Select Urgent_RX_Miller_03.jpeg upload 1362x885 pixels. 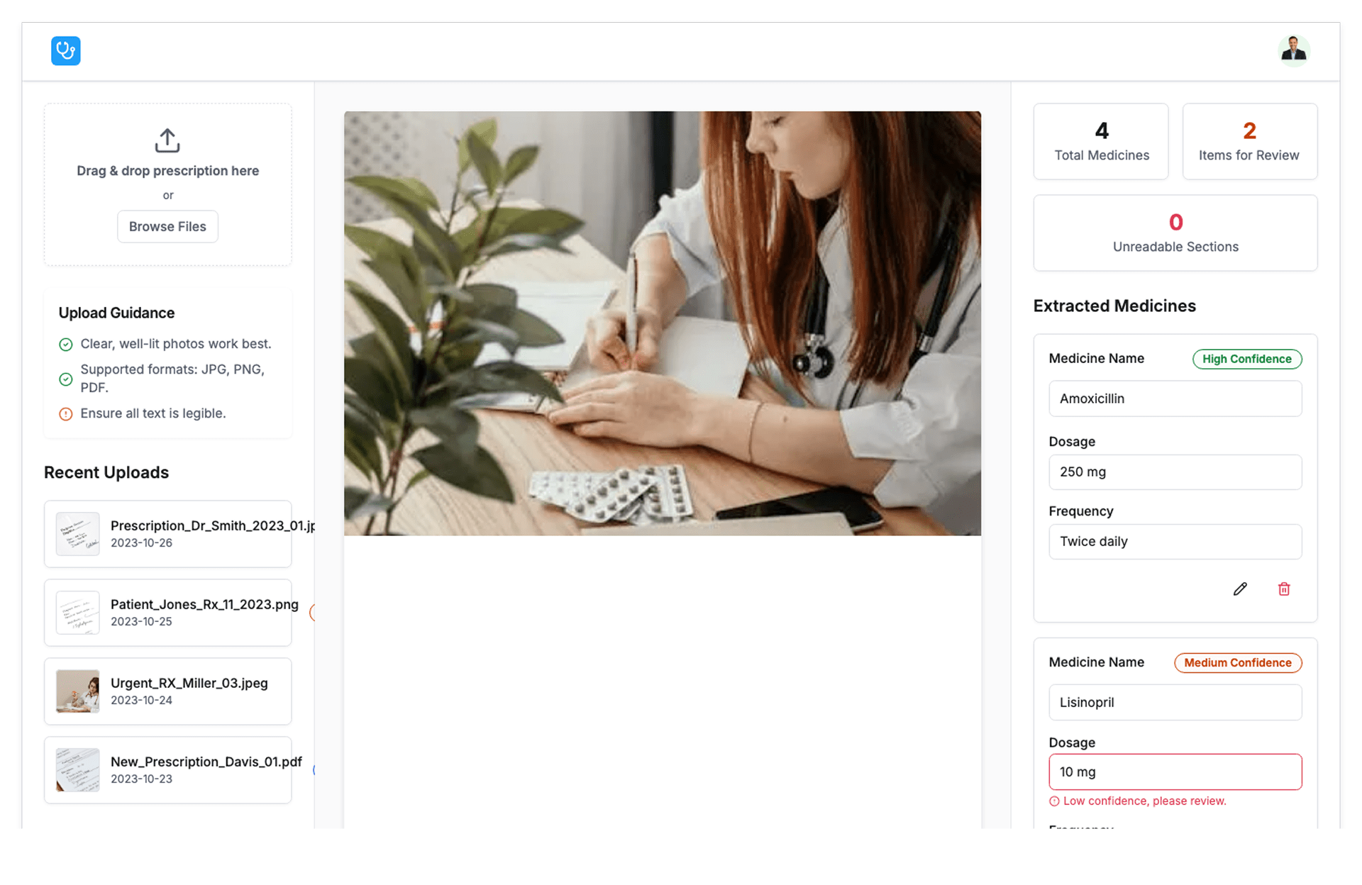click(168, 691)
